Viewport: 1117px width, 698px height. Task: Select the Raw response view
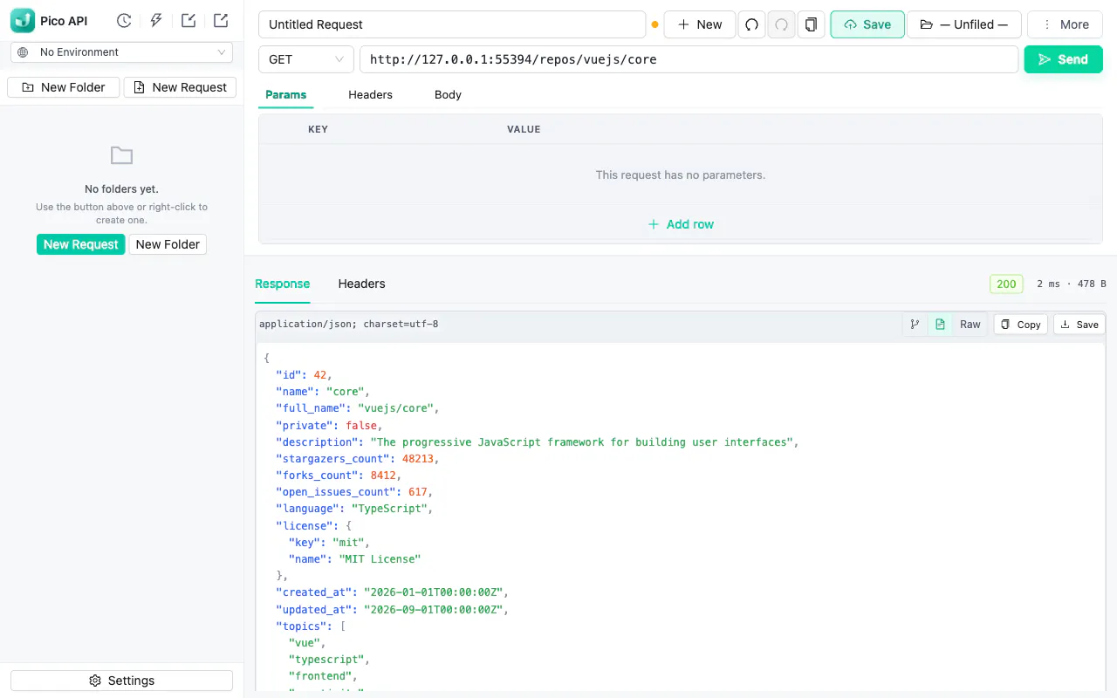pyautogui.click(x=970, y=325)
